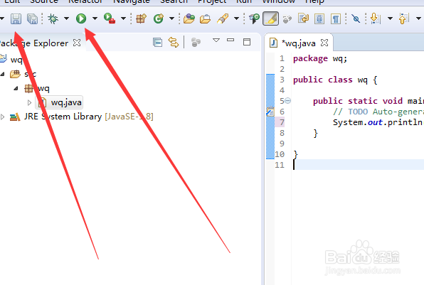The width and height of the screenshot is (424, 285).
Task: Open the Next Annotation dropdown arrow
Action: pos(390,18)
